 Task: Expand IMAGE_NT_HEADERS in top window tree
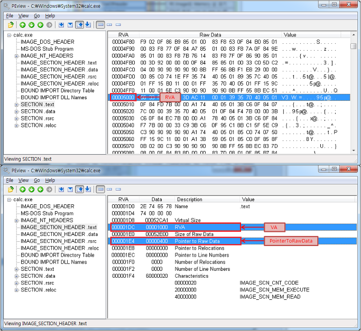[x=16, y=56]
